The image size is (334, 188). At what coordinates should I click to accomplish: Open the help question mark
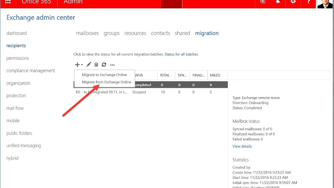click(x=309, y=2)
